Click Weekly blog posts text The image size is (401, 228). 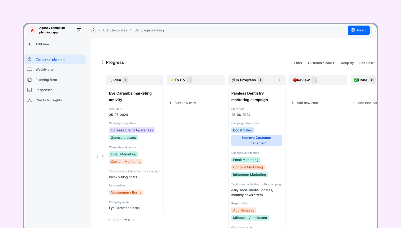point(123,177)
